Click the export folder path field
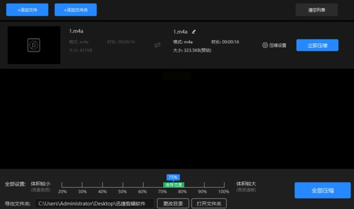This screenshot has height=209, width=354. click(94, 204)
